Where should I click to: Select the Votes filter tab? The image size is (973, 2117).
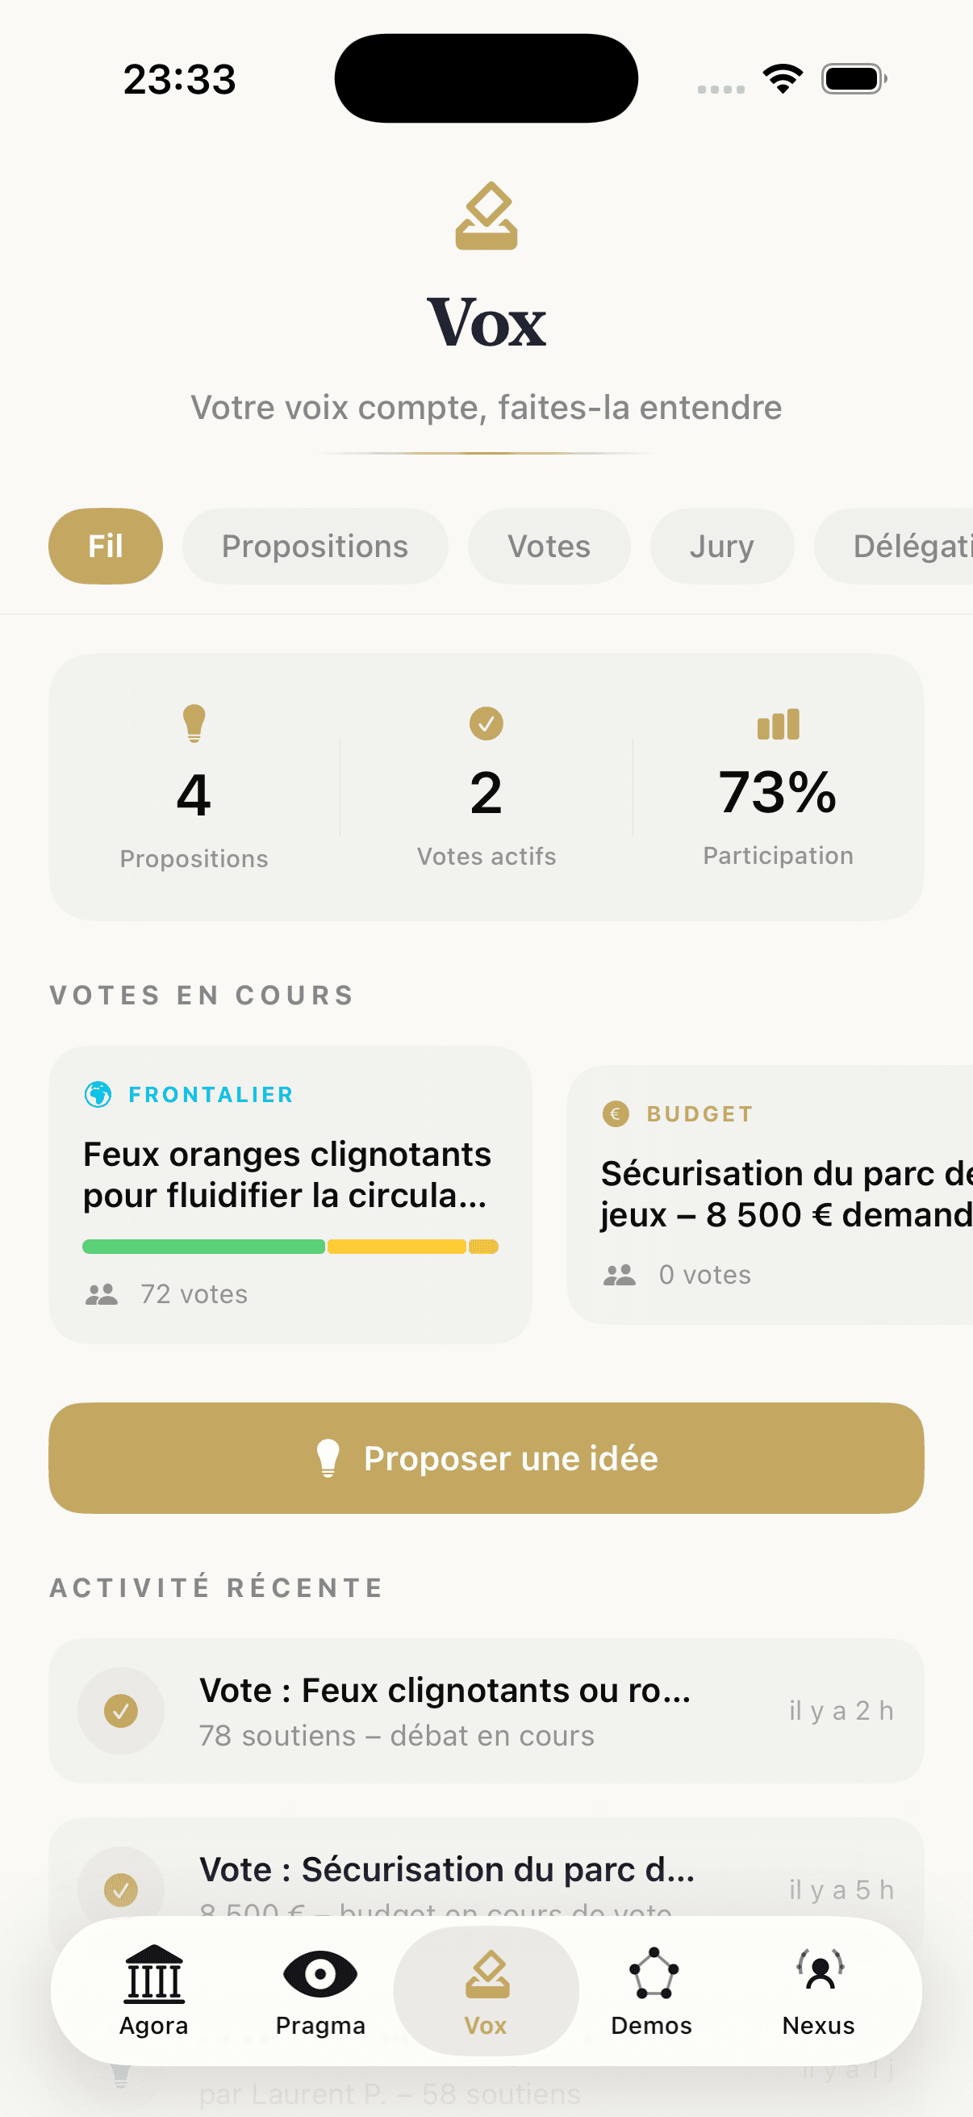[x=549, y=547]
